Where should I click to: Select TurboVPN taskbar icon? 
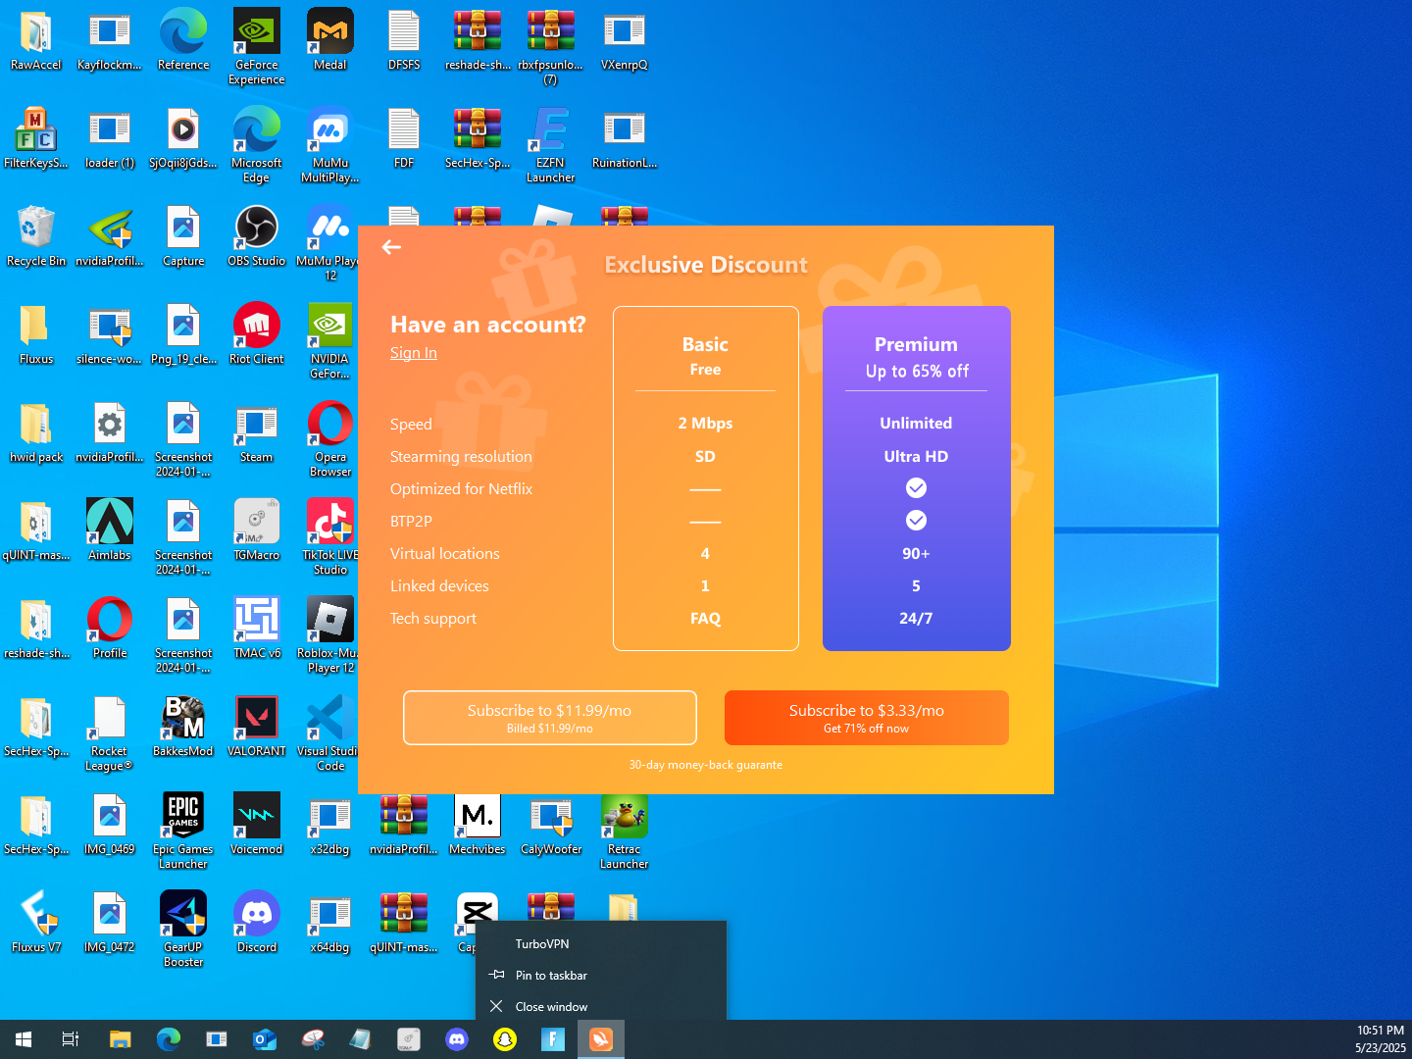[601, 1039]
